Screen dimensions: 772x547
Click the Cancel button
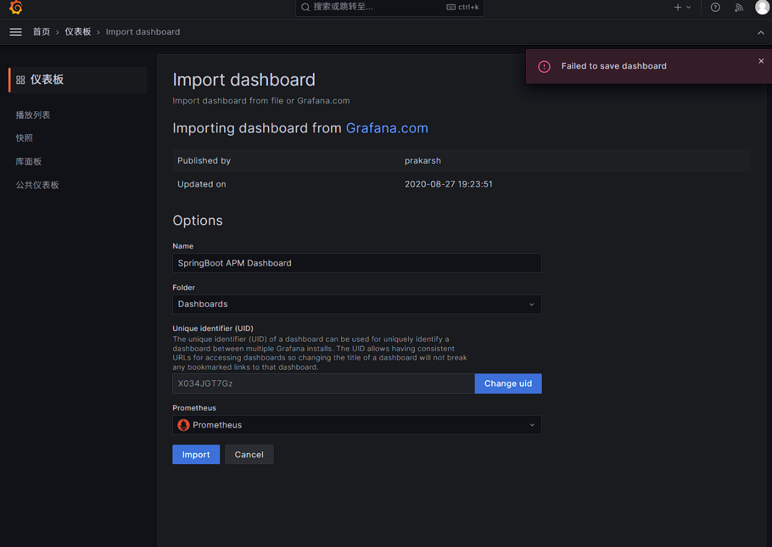249,454
